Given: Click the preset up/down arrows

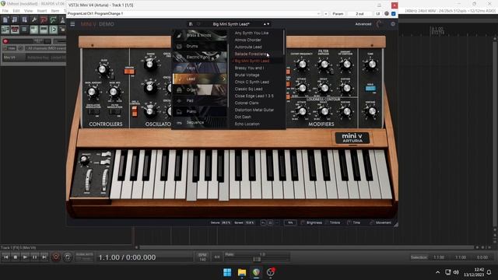Looking at the screenshot, I should (266, 24).
